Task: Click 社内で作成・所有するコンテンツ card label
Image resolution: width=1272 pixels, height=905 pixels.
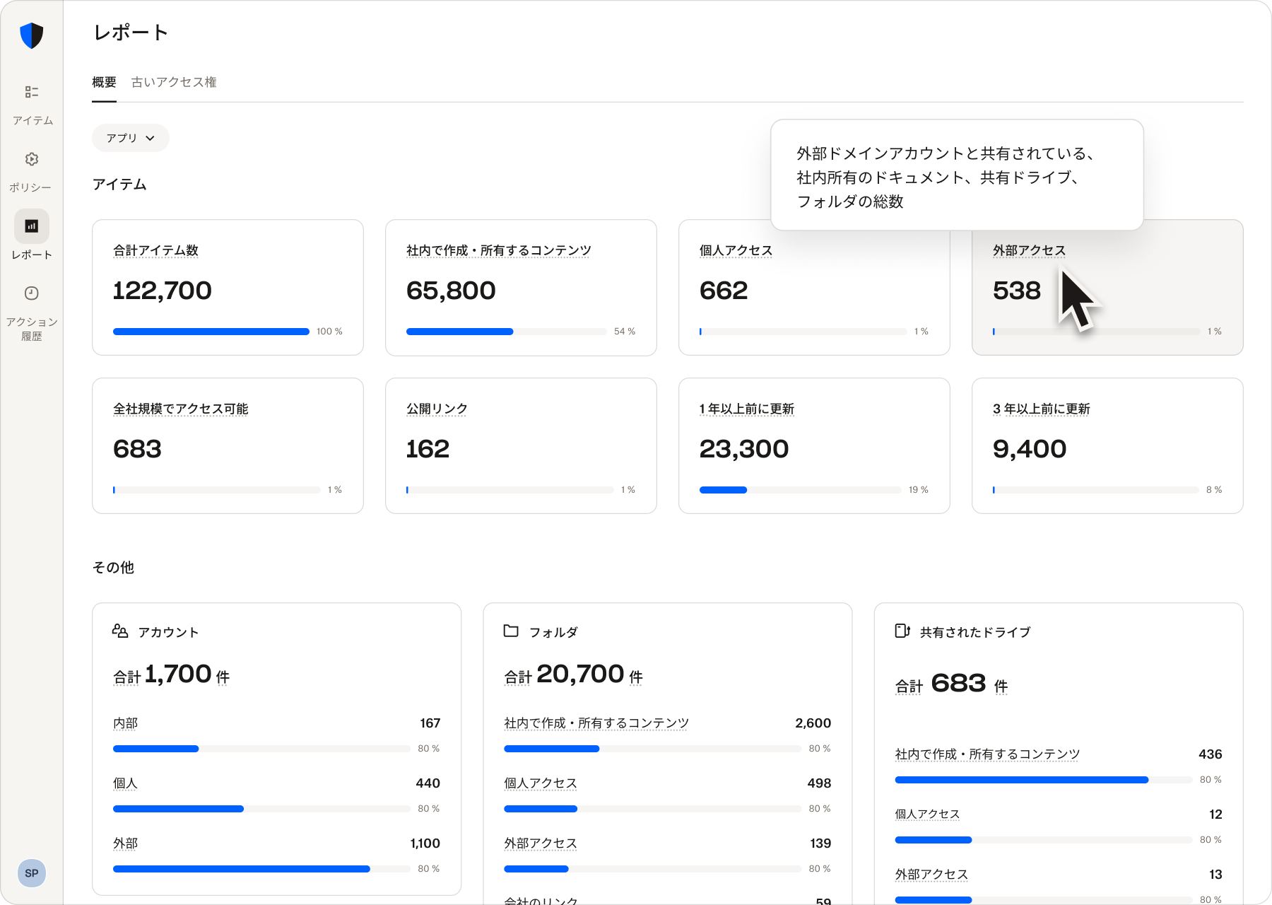Action: click(x=499, y=250)
